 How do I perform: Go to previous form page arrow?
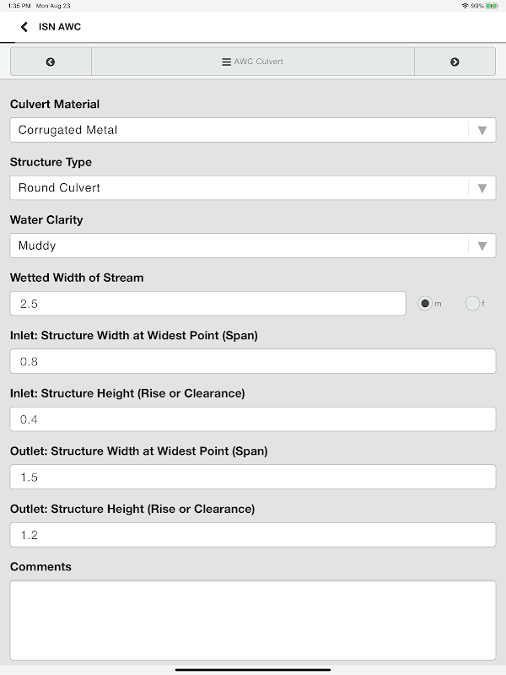click(x=51, y=62)
